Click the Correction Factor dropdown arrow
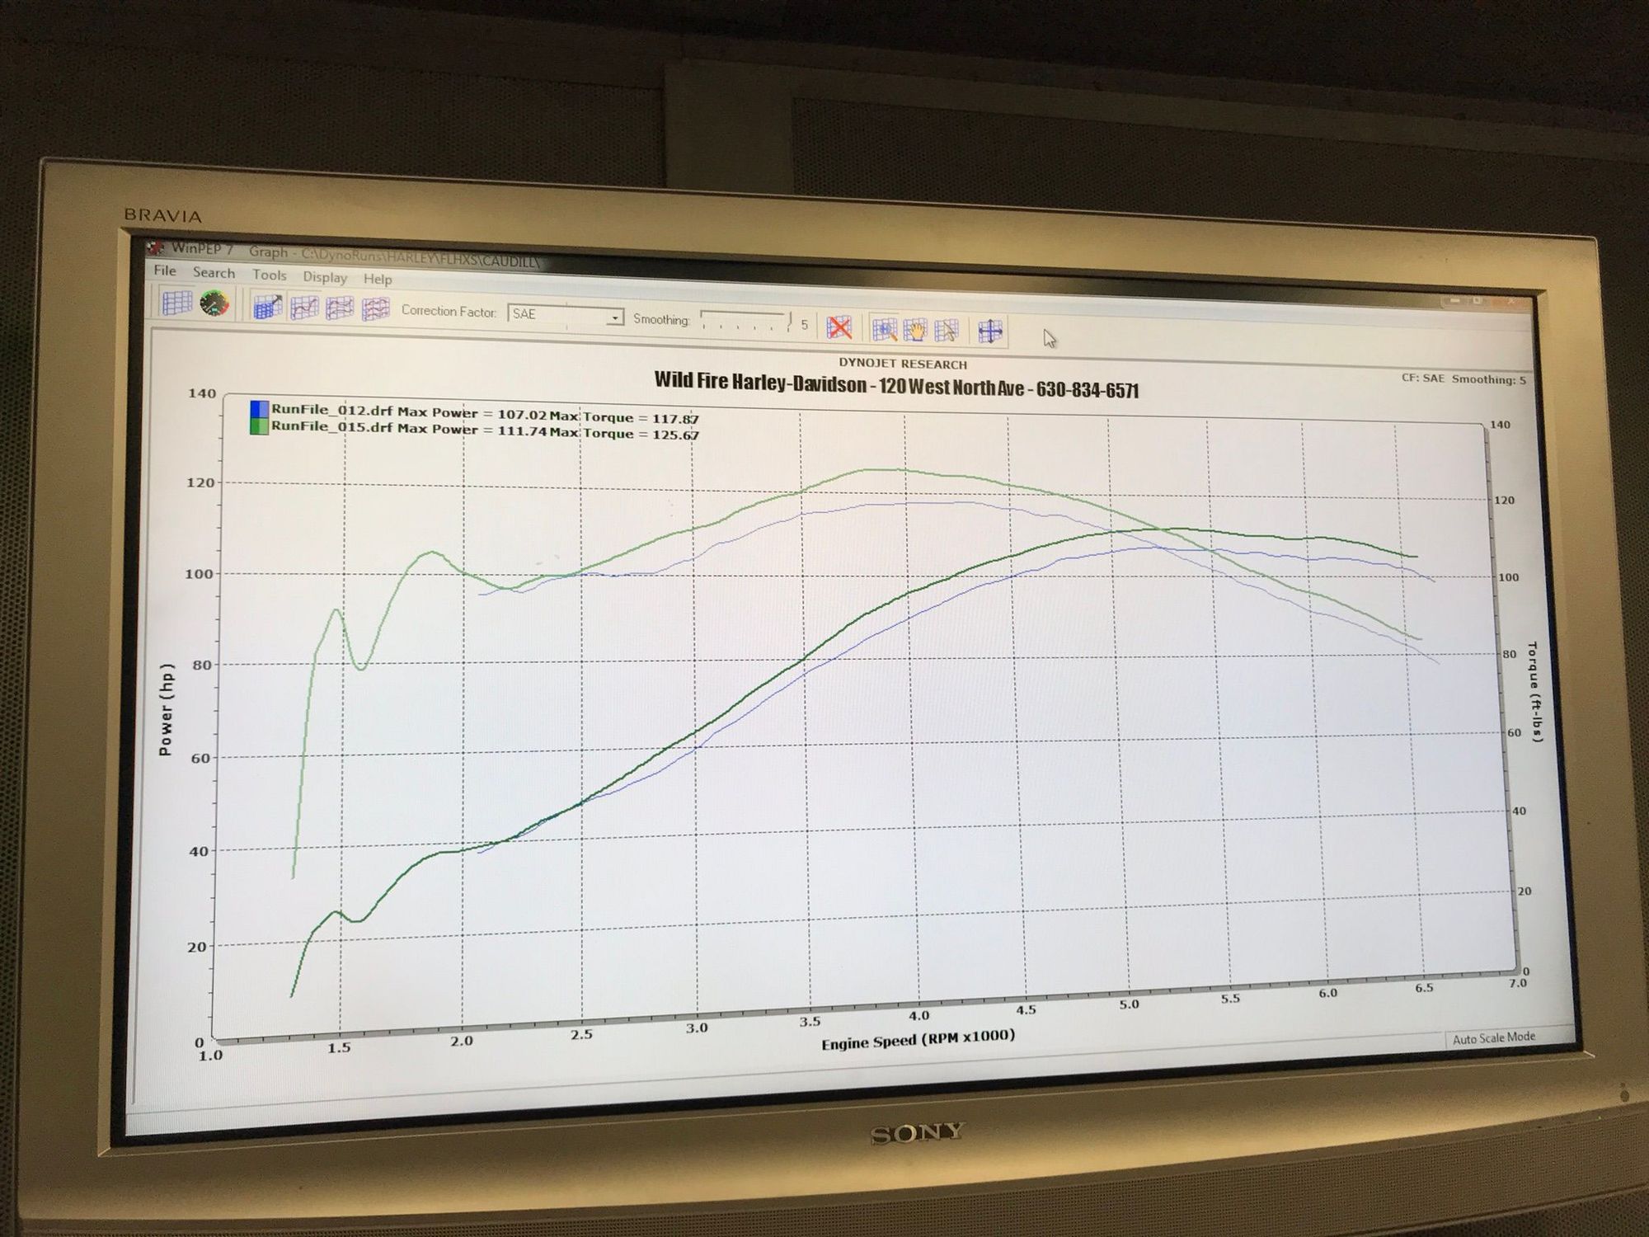The height and width of the screenshot is (1237, 1649). pos(614,317)
